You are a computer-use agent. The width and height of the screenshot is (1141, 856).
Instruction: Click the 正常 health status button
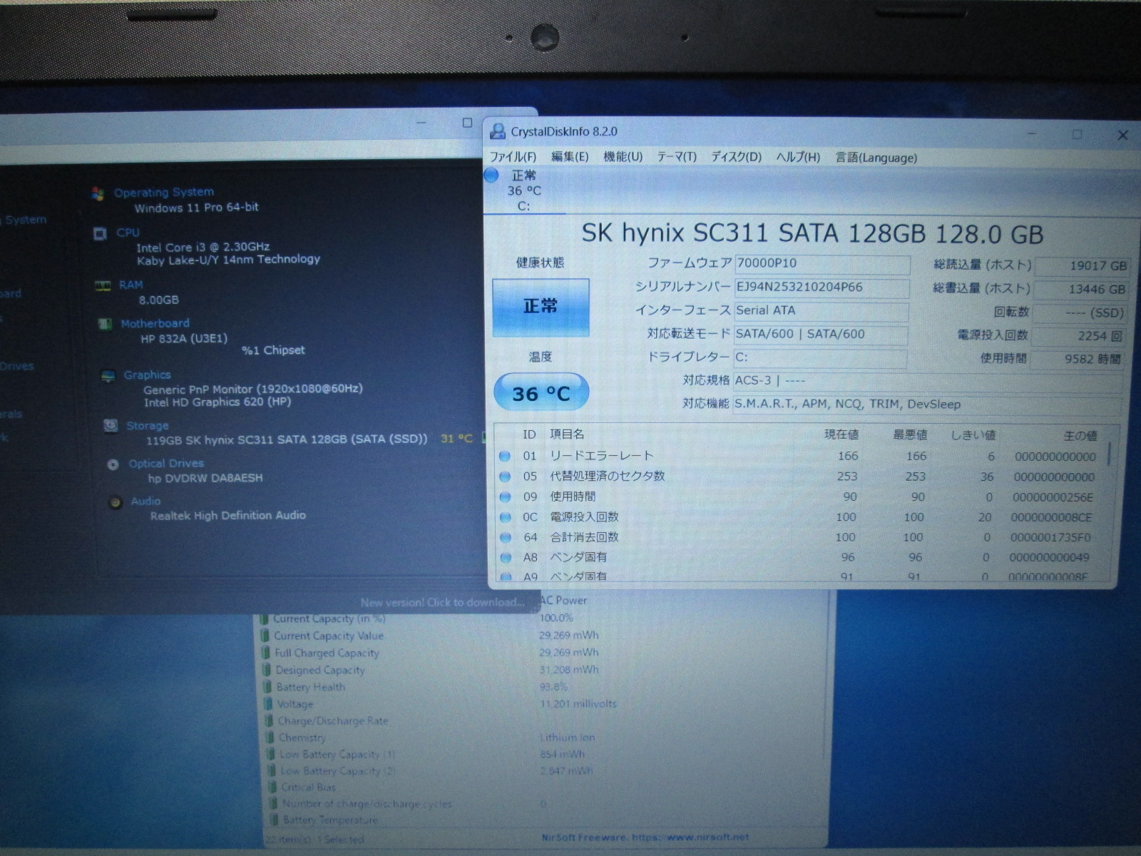coord(541,307)
